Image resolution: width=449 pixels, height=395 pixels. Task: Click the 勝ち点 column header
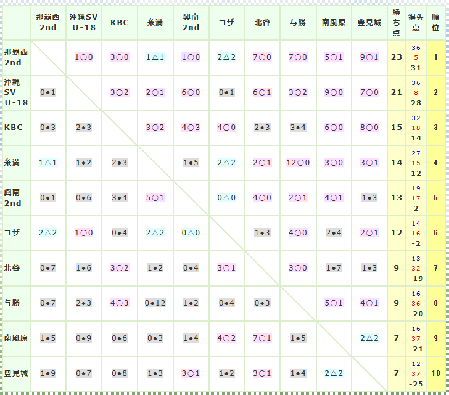coord(396,22)
